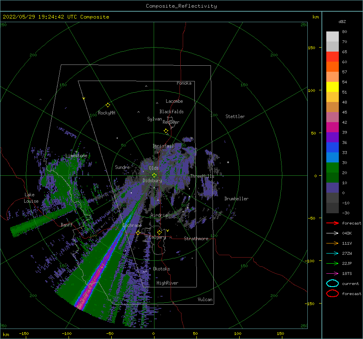Click the Blackfalds town label
363x339 pixels.
[171, 112]
